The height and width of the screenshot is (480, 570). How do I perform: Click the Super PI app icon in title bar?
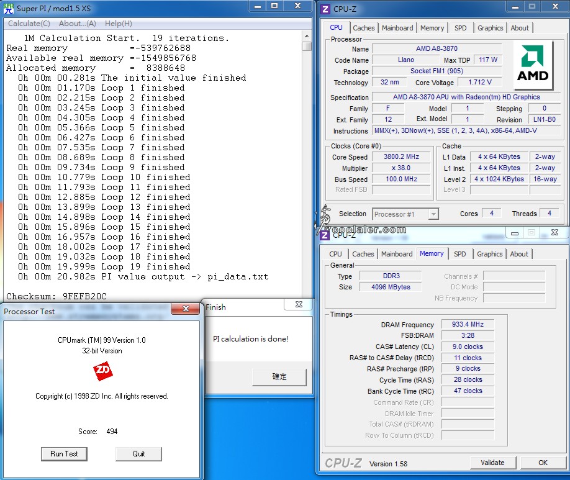coord(8,8)
